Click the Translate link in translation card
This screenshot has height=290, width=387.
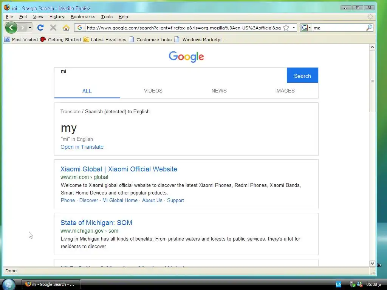point(70,111)
